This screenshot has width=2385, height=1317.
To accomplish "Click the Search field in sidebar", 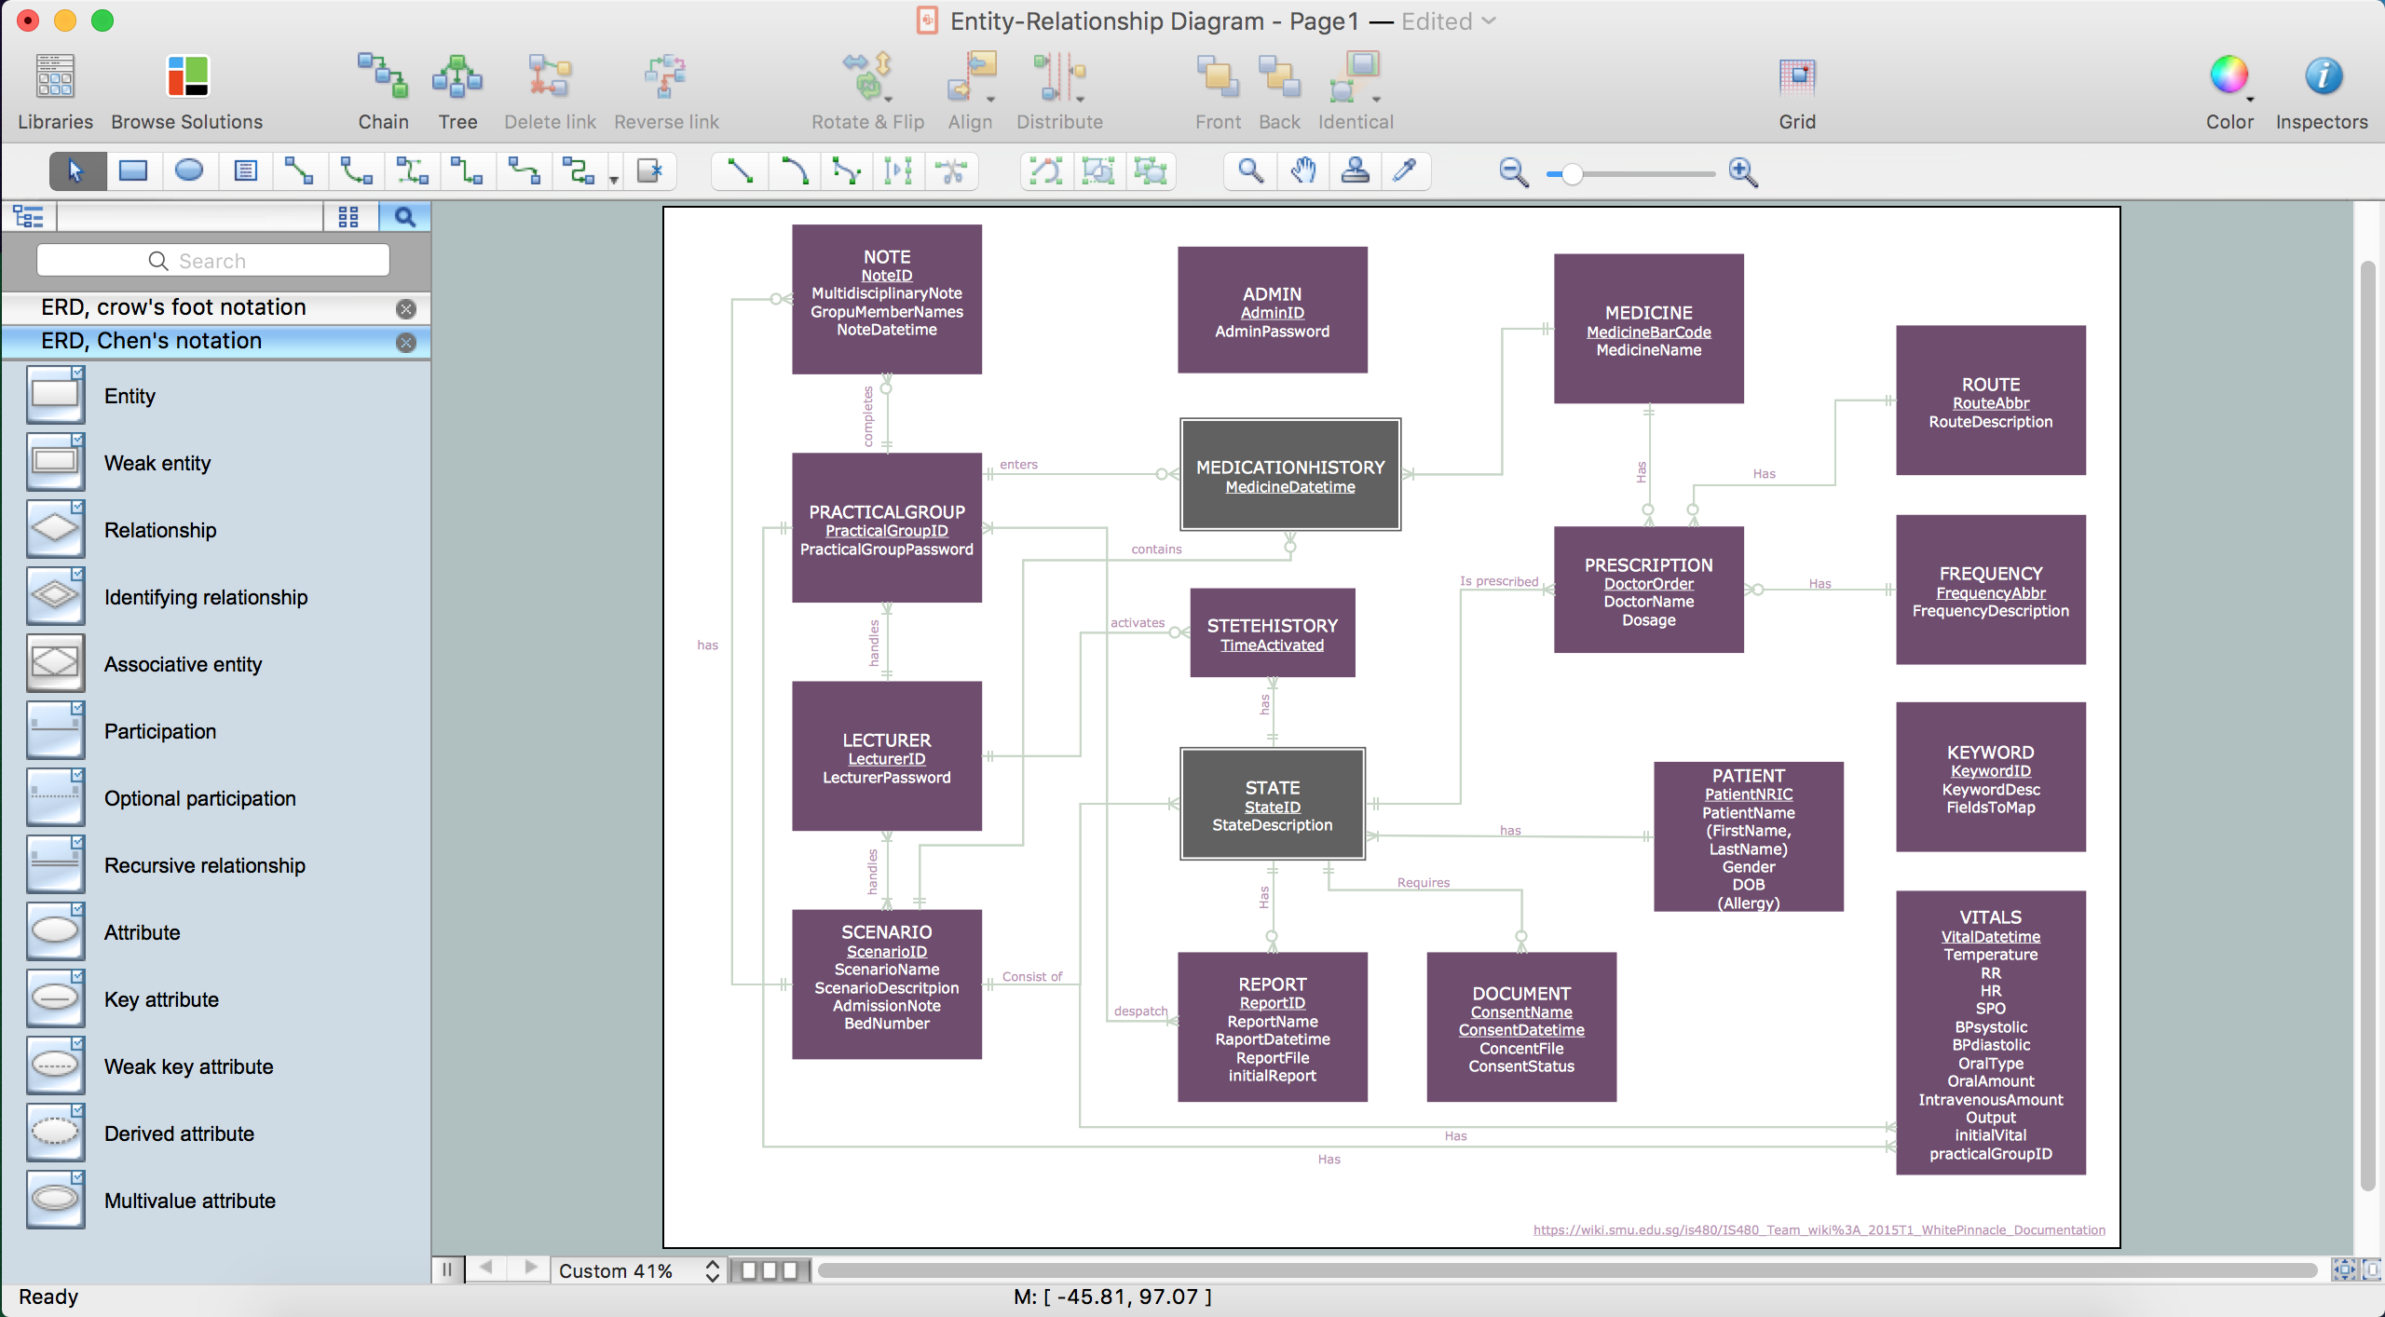I will click(x=217, y=260).
